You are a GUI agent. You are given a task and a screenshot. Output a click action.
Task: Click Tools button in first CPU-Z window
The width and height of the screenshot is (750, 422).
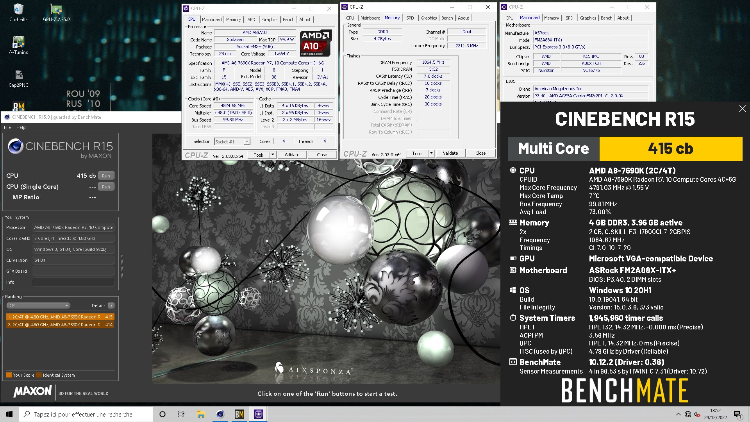[x=259, y=155]
